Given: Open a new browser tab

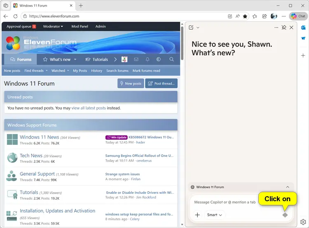Looking at the screenshot, I should tap(81, 5).
